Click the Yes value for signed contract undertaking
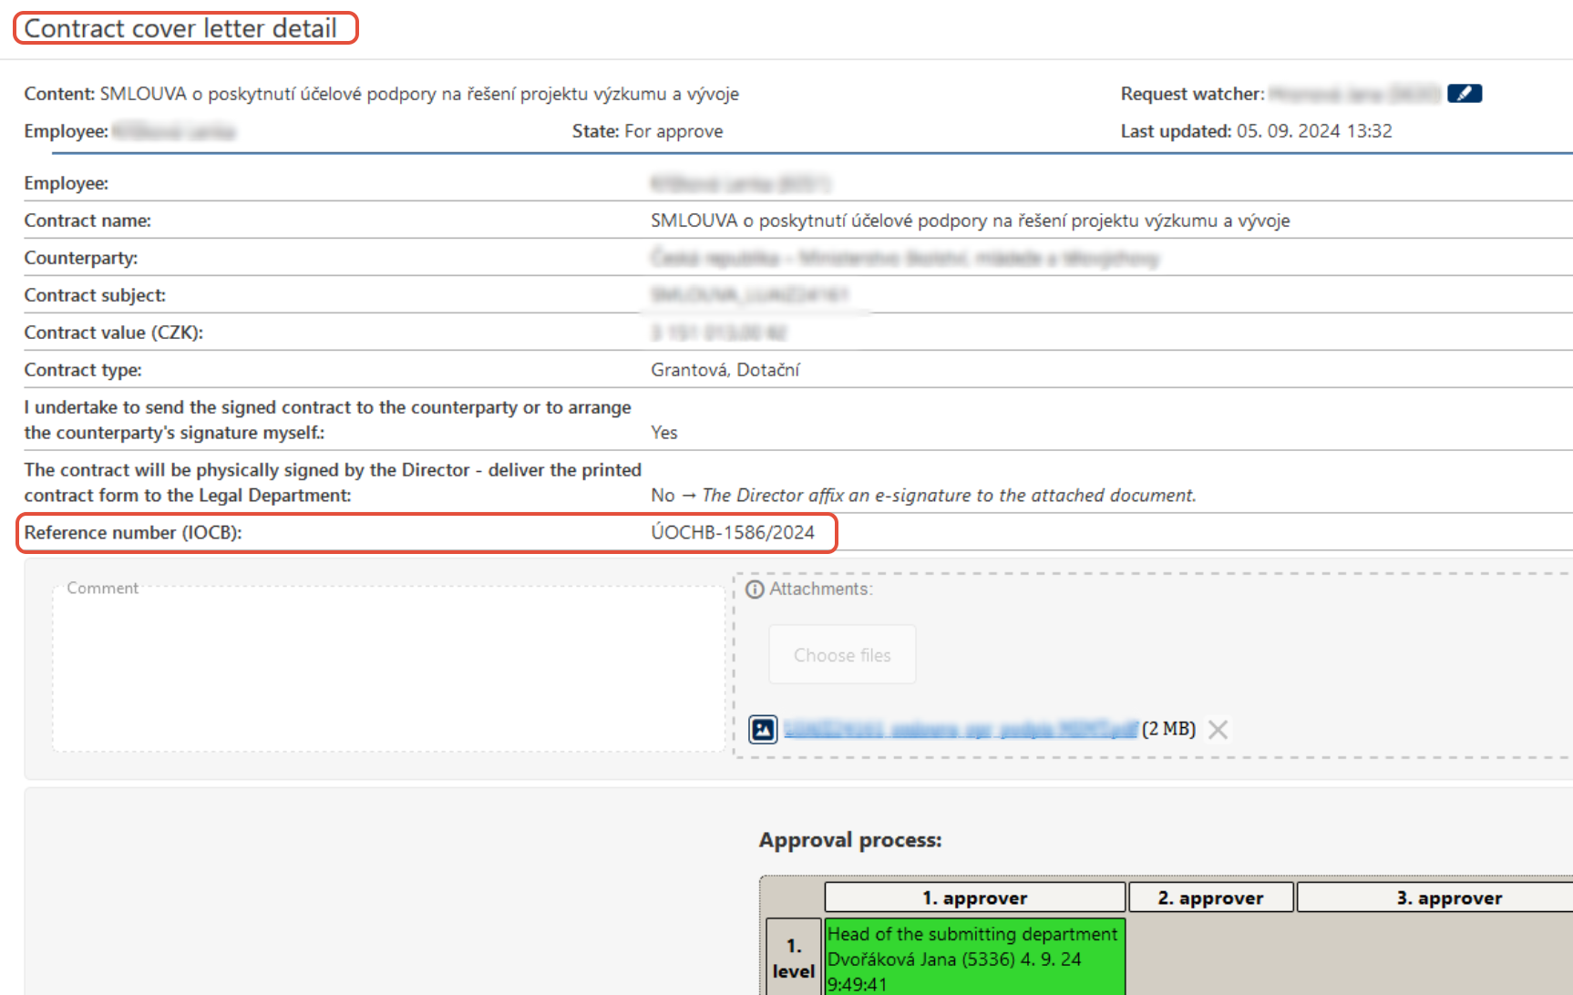The height and width of the screenshot is (995, 1573). (x=663, y=433)
